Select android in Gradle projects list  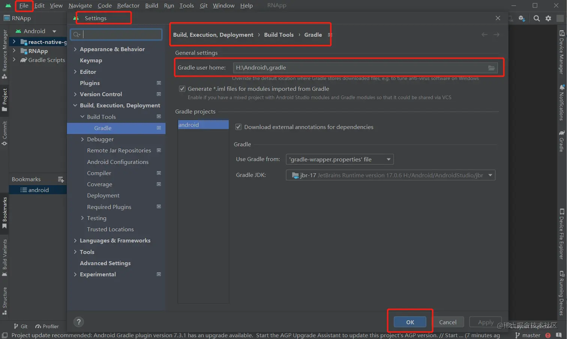coord(203,125)
